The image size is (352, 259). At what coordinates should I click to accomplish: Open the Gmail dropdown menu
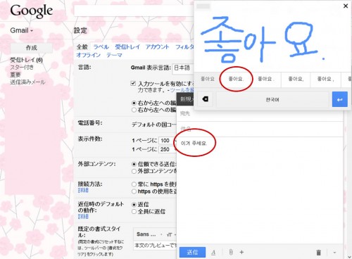tap(22, 30)
